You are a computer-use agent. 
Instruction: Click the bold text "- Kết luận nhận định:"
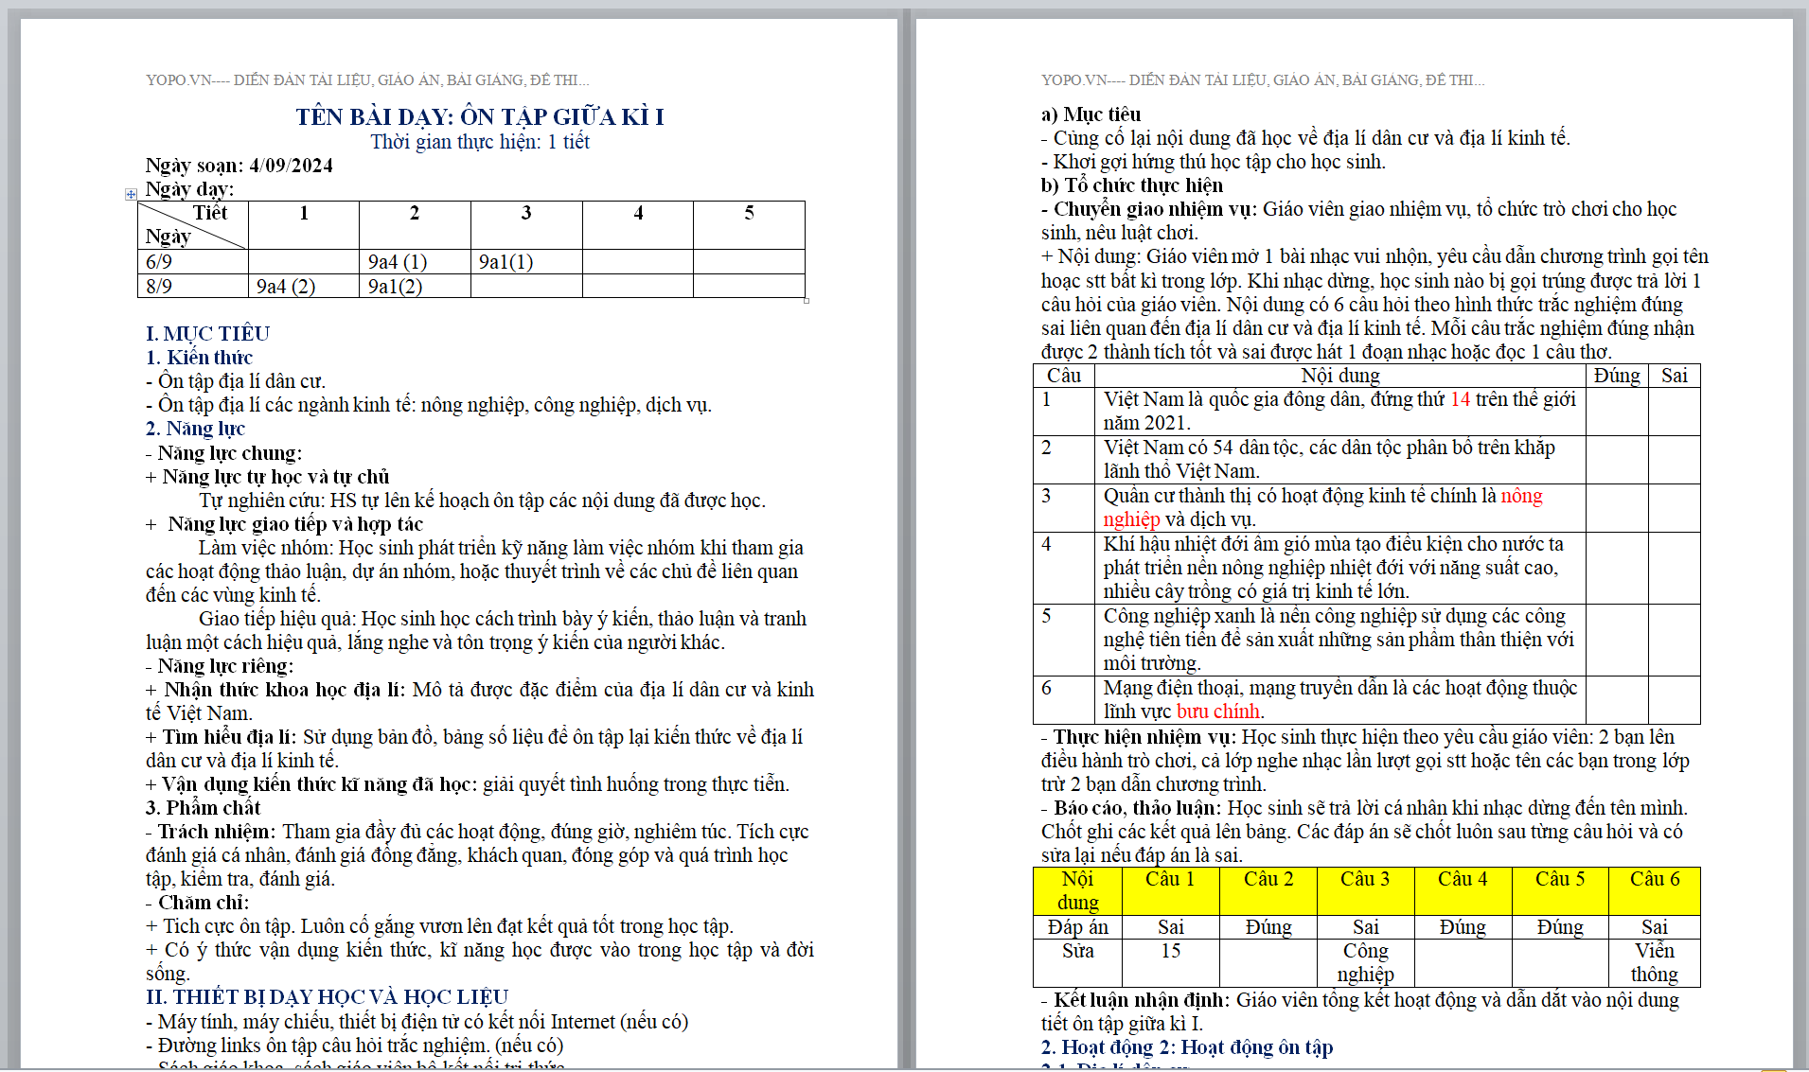(x=1136, y=1000)
